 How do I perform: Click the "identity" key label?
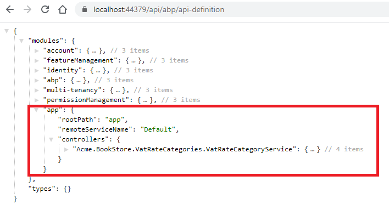pyautogui.click(x=63, y=70)
